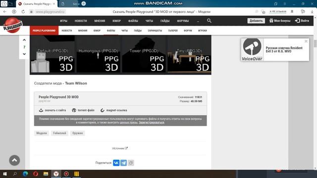317x178 pixels.
Task: Click the Playground site logo
Action: point(12,25)
